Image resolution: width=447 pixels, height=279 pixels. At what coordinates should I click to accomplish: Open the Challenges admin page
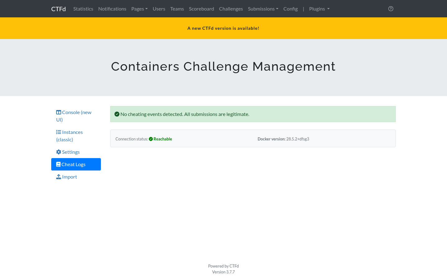231,9
